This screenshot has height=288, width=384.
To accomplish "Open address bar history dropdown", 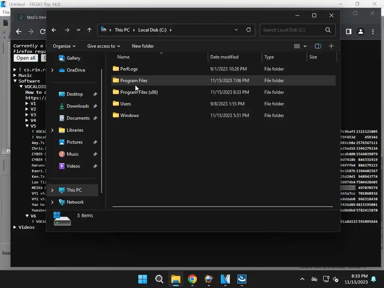I will click(x=236, y=30).
